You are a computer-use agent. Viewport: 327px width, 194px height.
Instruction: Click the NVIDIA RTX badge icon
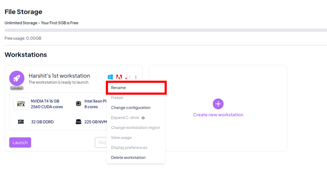(x=21, y=104)
